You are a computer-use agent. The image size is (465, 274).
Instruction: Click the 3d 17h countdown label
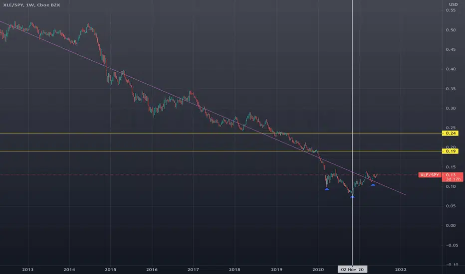[453, 179]
